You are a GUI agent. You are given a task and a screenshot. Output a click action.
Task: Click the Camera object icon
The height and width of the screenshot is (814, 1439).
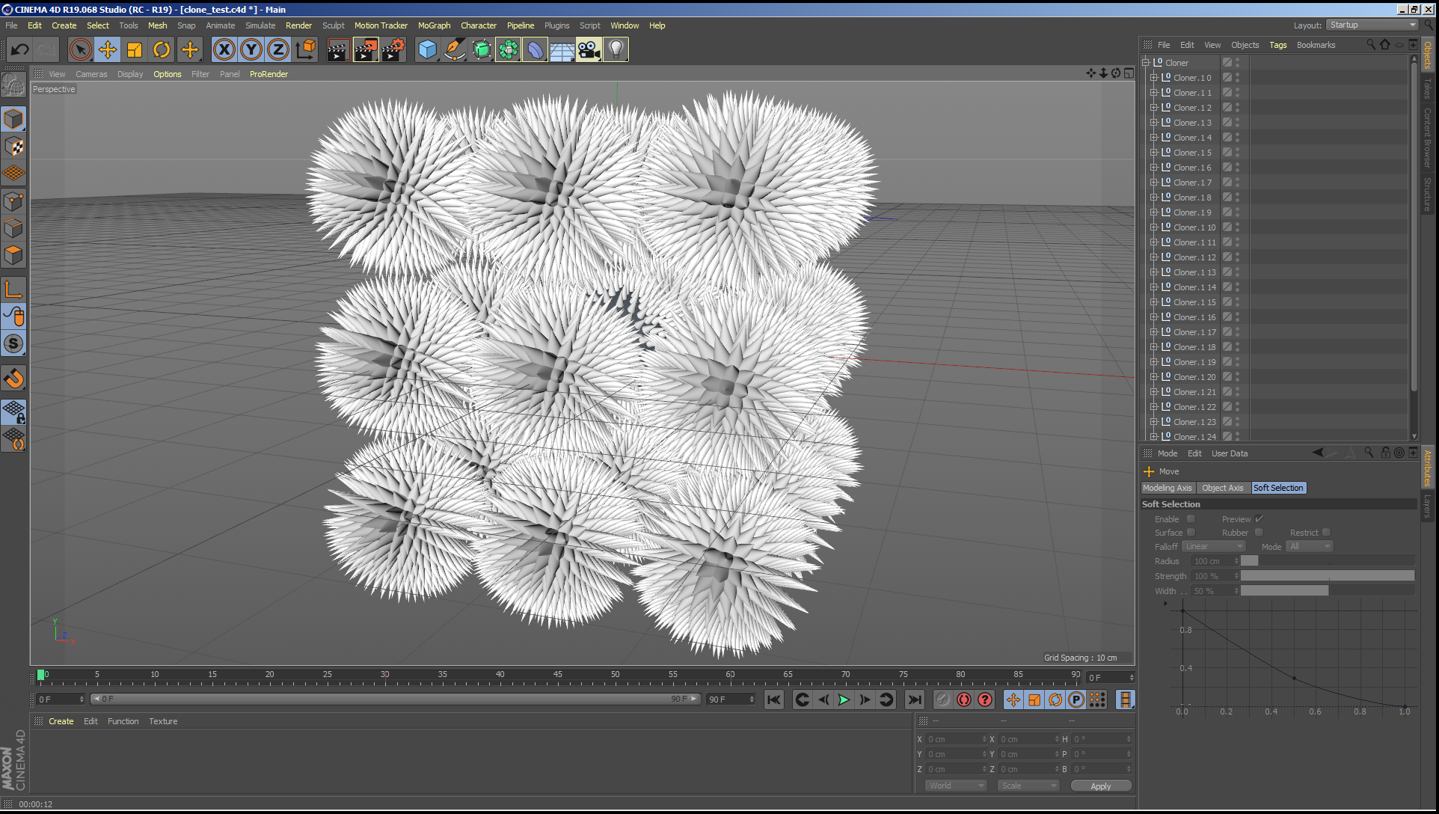point(588,50)
